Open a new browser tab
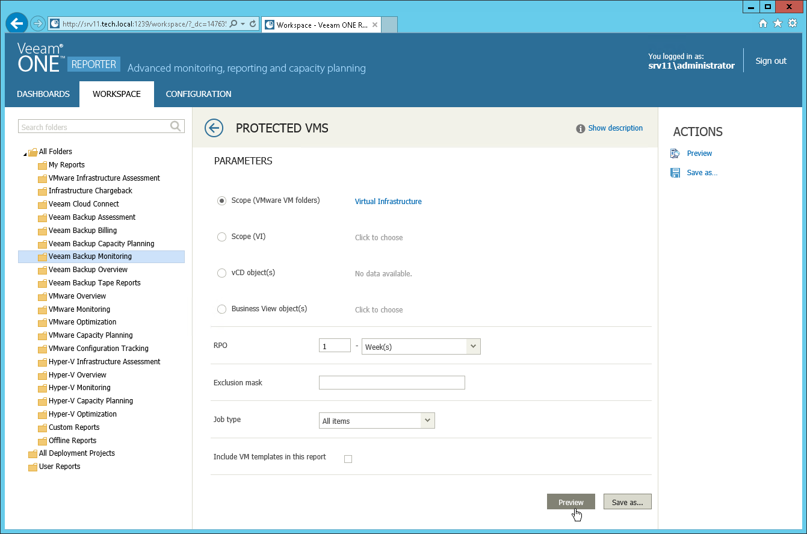This screenshot has height=534, width=807. (x=390, y=25)
